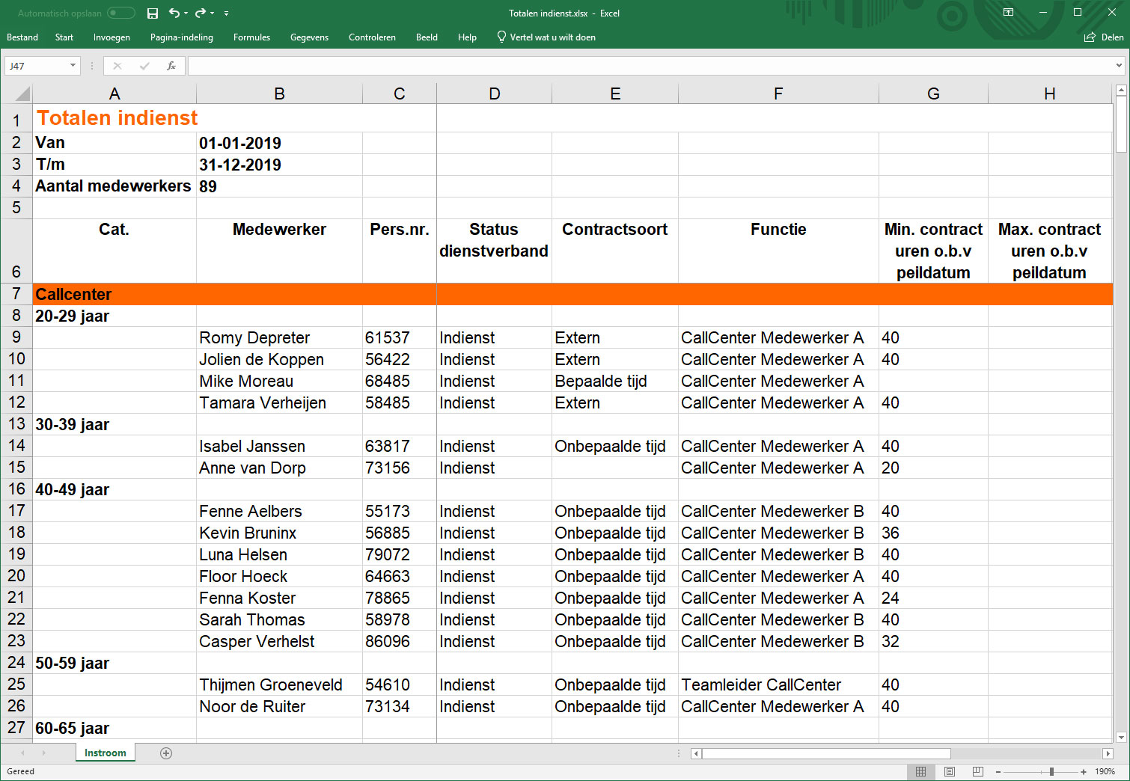Click the New Sheet plus icon
The width and height of the screenshot is (1130, 781).
coord(166,753)
